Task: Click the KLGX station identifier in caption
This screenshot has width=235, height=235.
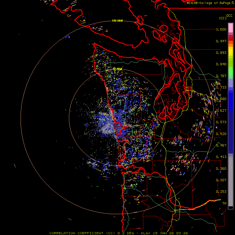Action: point(146,233)
